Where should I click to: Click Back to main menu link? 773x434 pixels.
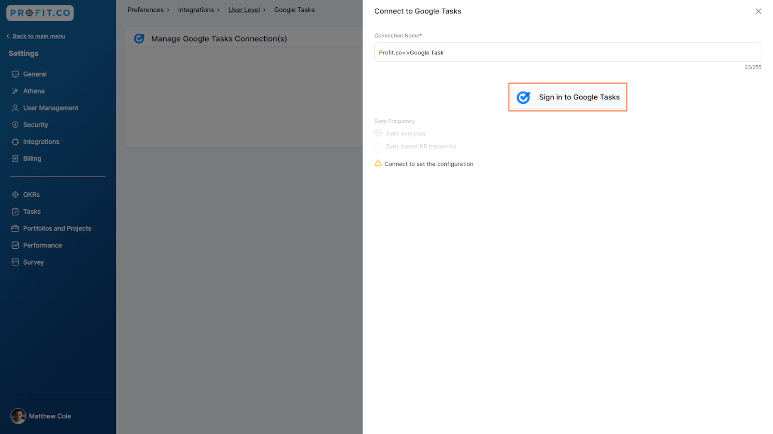[x=36, y=36]
